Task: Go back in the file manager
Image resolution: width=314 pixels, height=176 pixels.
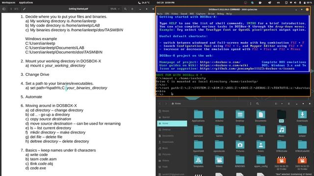Action: (160, 104)
